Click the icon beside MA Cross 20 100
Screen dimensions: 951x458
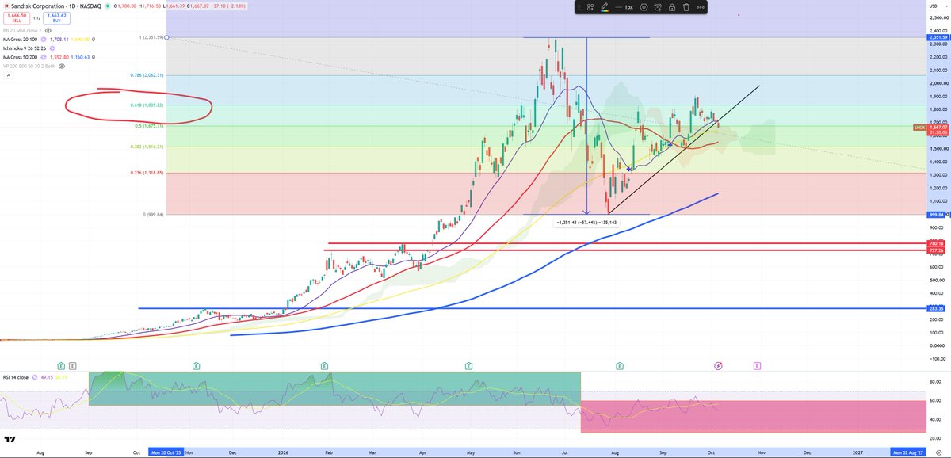tap(44, 40)
